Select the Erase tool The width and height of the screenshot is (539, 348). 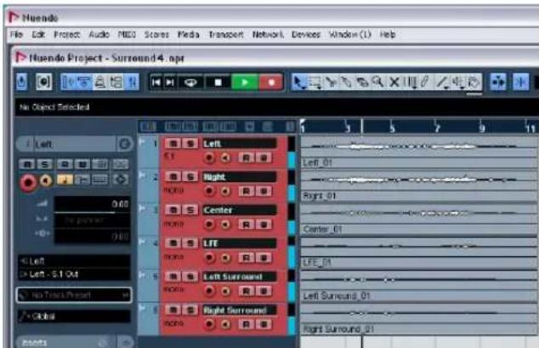[362, 83]
